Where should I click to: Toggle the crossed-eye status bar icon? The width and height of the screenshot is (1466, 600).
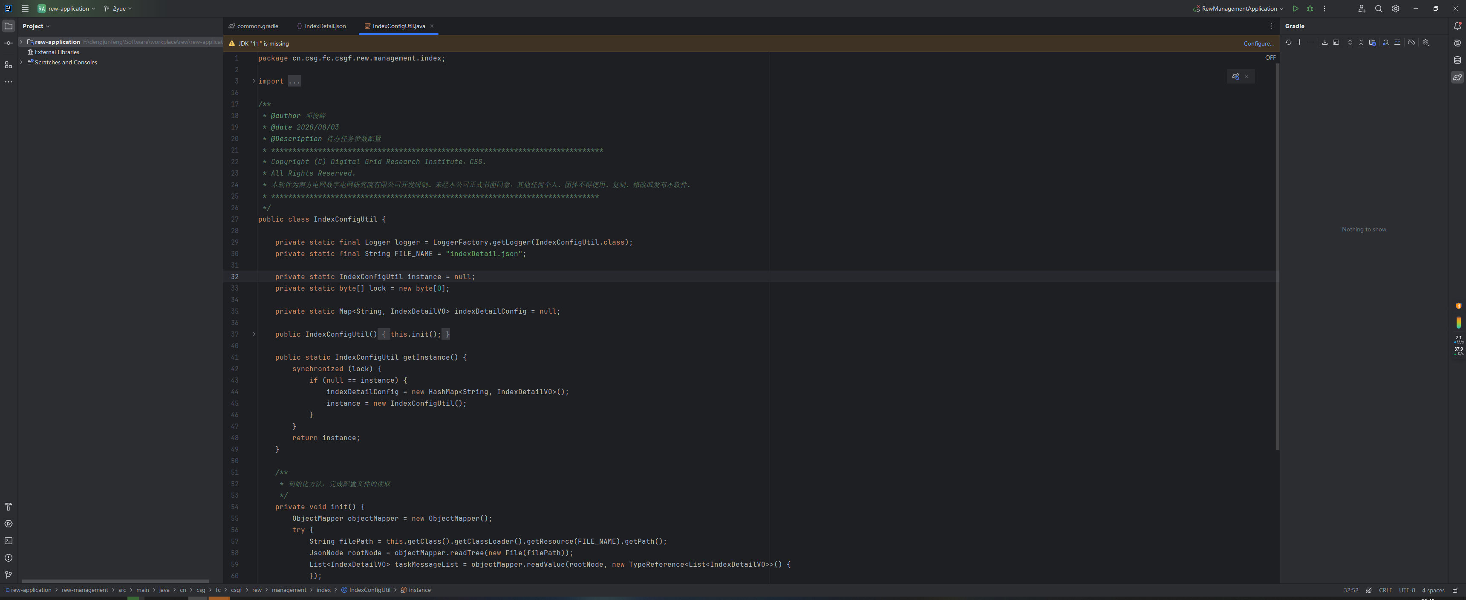click(1369, 590)
